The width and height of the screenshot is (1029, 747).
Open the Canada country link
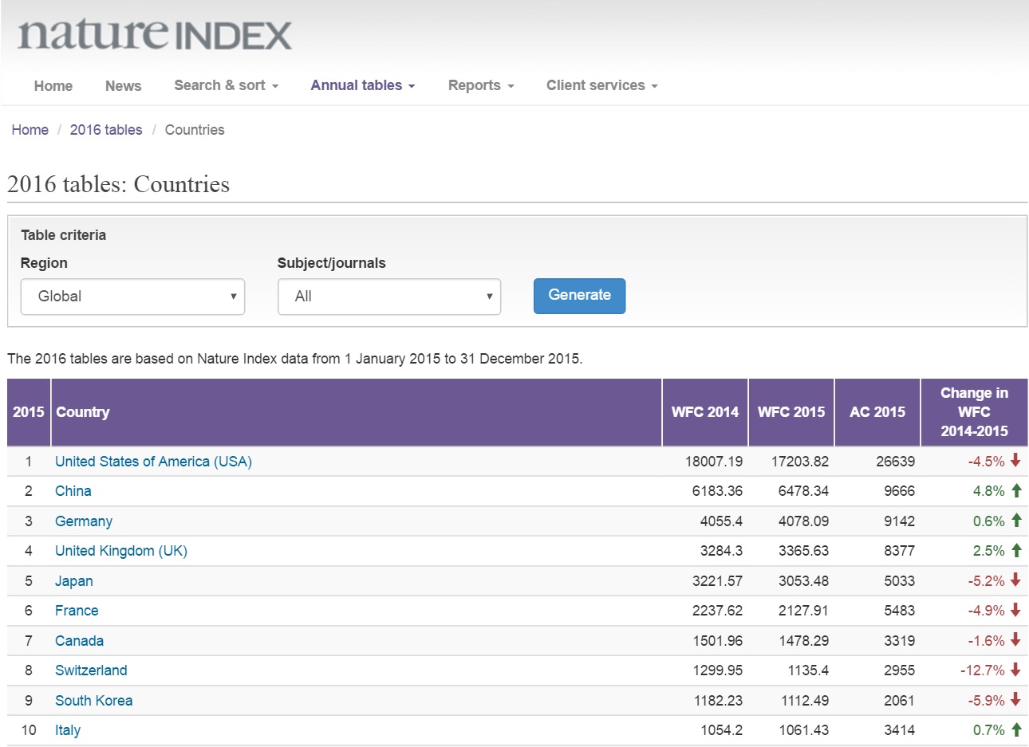pos(79,641)
